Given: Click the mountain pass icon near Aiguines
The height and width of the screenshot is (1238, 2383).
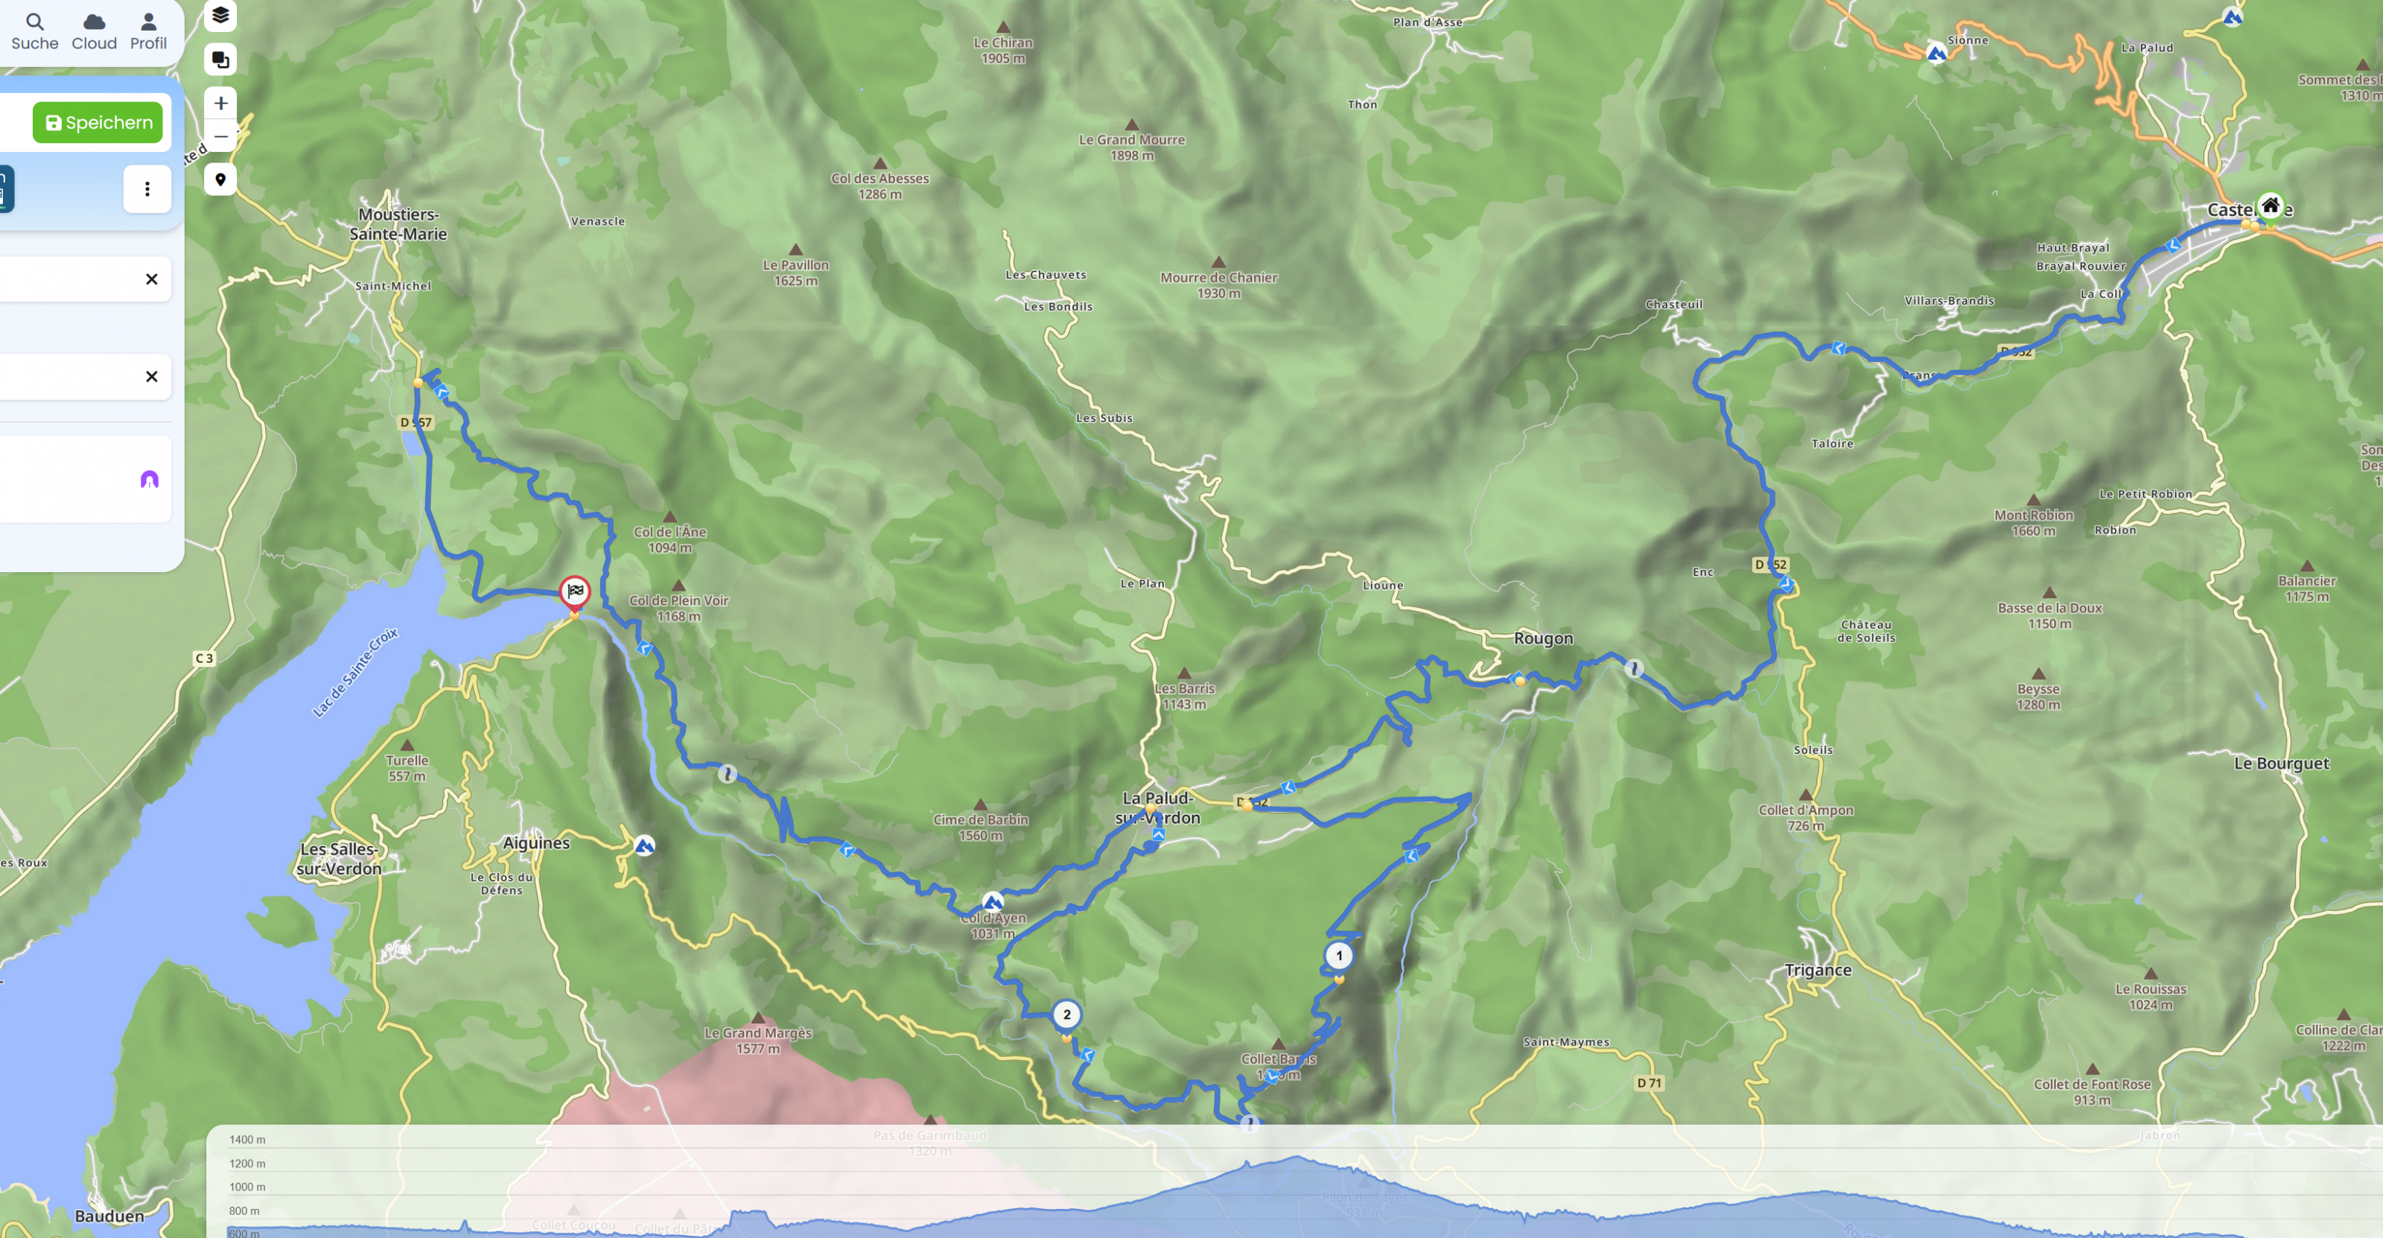Looking at the screenshot, I should click(645, 845).
